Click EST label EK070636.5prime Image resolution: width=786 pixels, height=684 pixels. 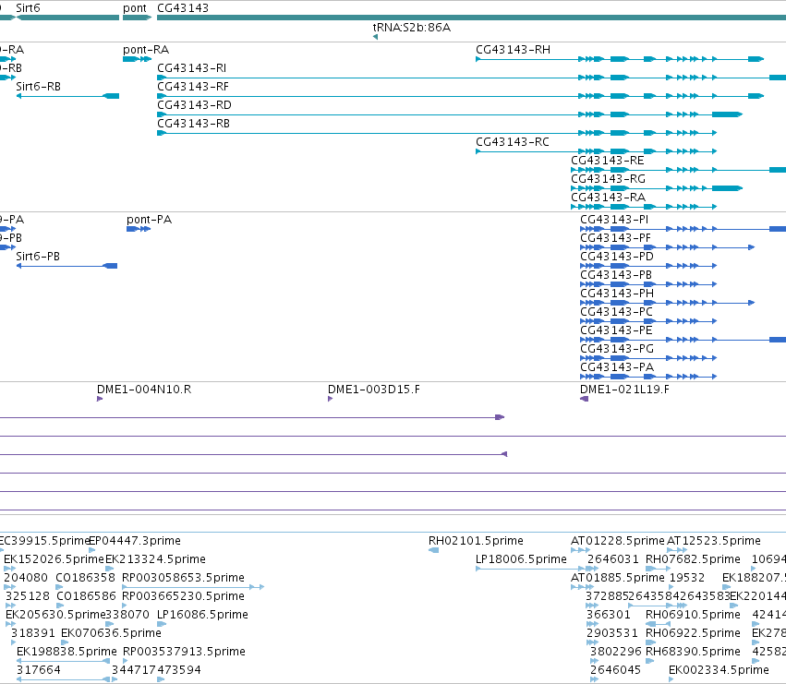pyautogui.click(x=111, y=634)
